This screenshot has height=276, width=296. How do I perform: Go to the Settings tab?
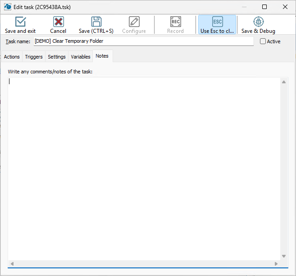pyautogui.click(x=57, y=57)
